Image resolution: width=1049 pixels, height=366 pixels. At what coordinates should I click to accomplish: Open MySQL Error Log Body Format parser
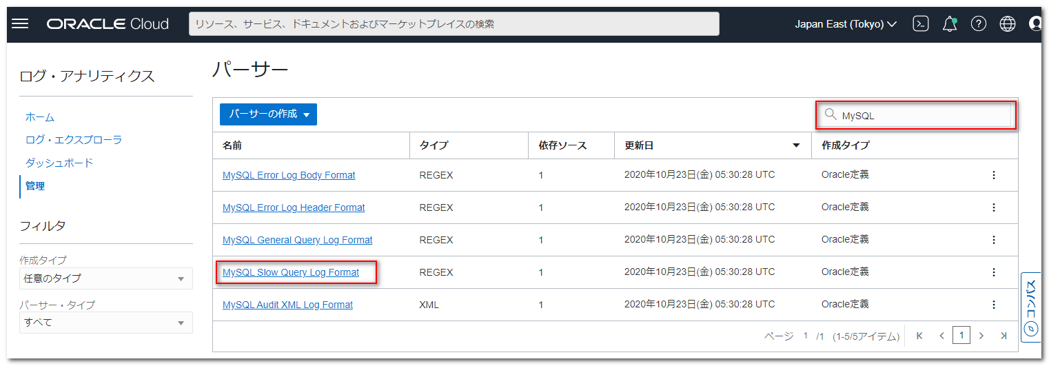289,175
